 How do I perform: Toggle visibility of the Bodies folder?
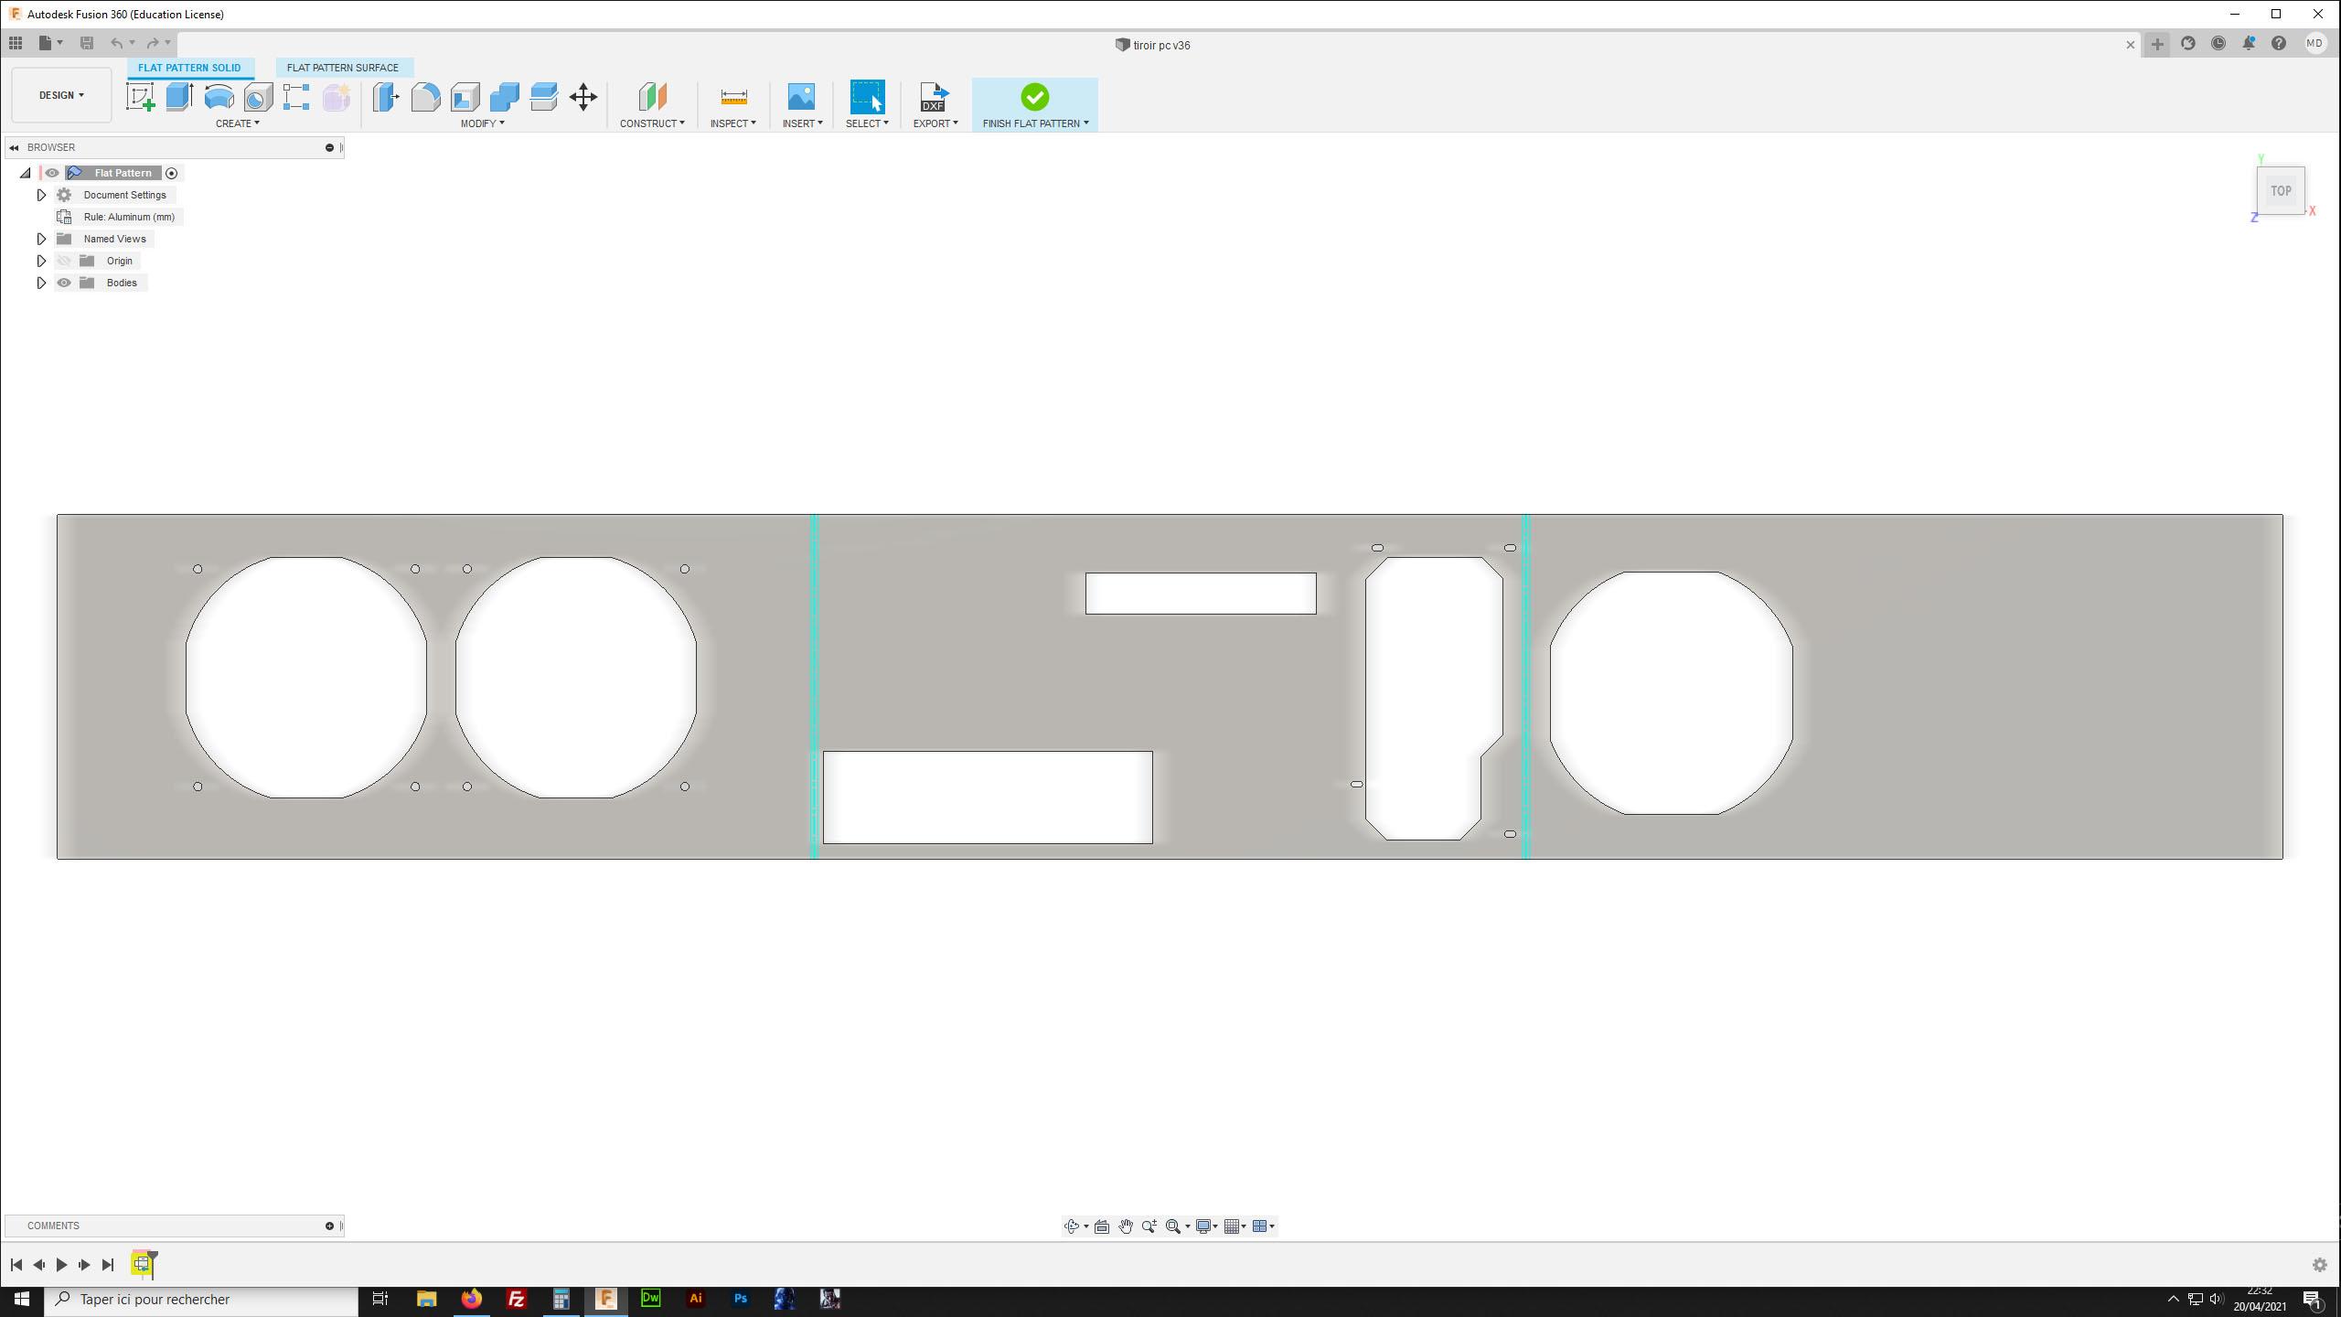64,283
